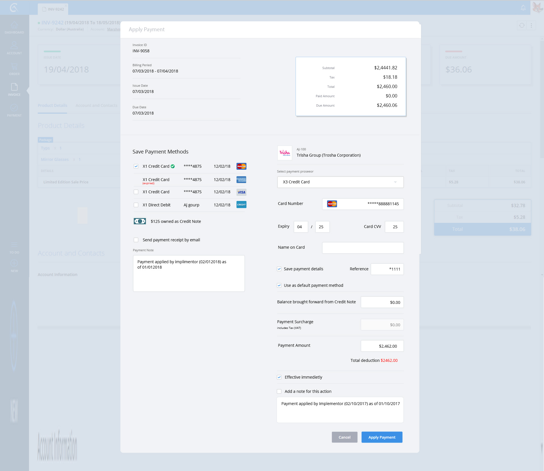This screenshot has width=544, height=471.
Task: Check Add a note for this action
Action: coord(279,391)
